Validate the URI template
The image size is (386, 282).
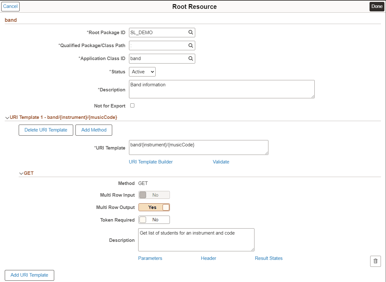tap(221, 162)
